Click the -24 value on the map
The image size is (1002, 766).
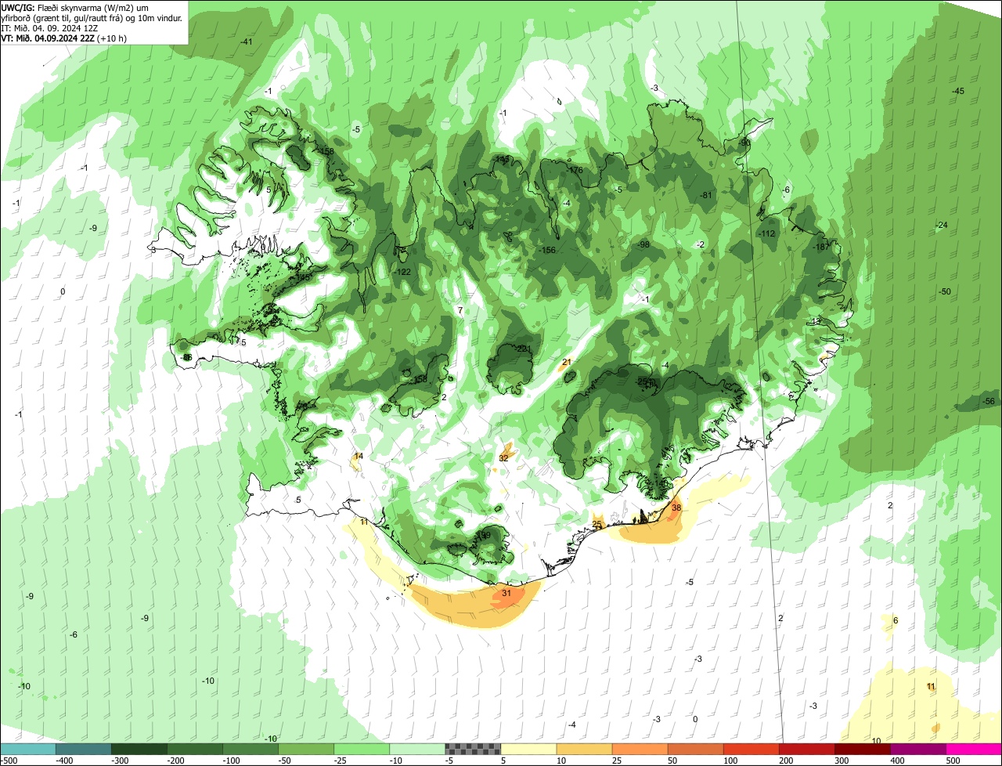[x=942, y=226]
